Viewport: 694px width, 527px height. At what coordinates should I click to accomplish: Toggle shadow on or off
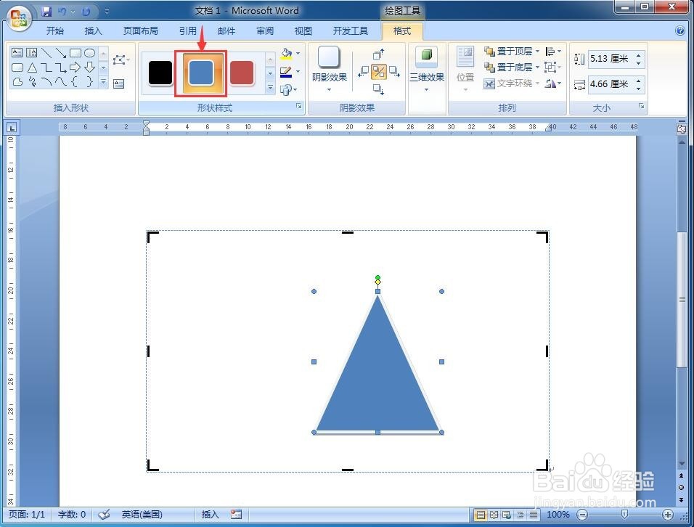(378, 71)
